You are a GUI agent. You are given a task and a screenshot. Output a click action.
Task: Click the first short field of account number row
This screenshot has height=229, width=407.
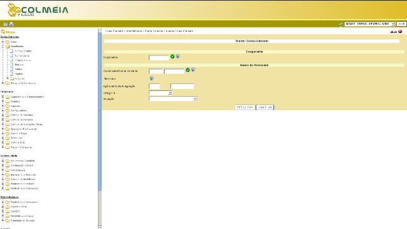156,71
